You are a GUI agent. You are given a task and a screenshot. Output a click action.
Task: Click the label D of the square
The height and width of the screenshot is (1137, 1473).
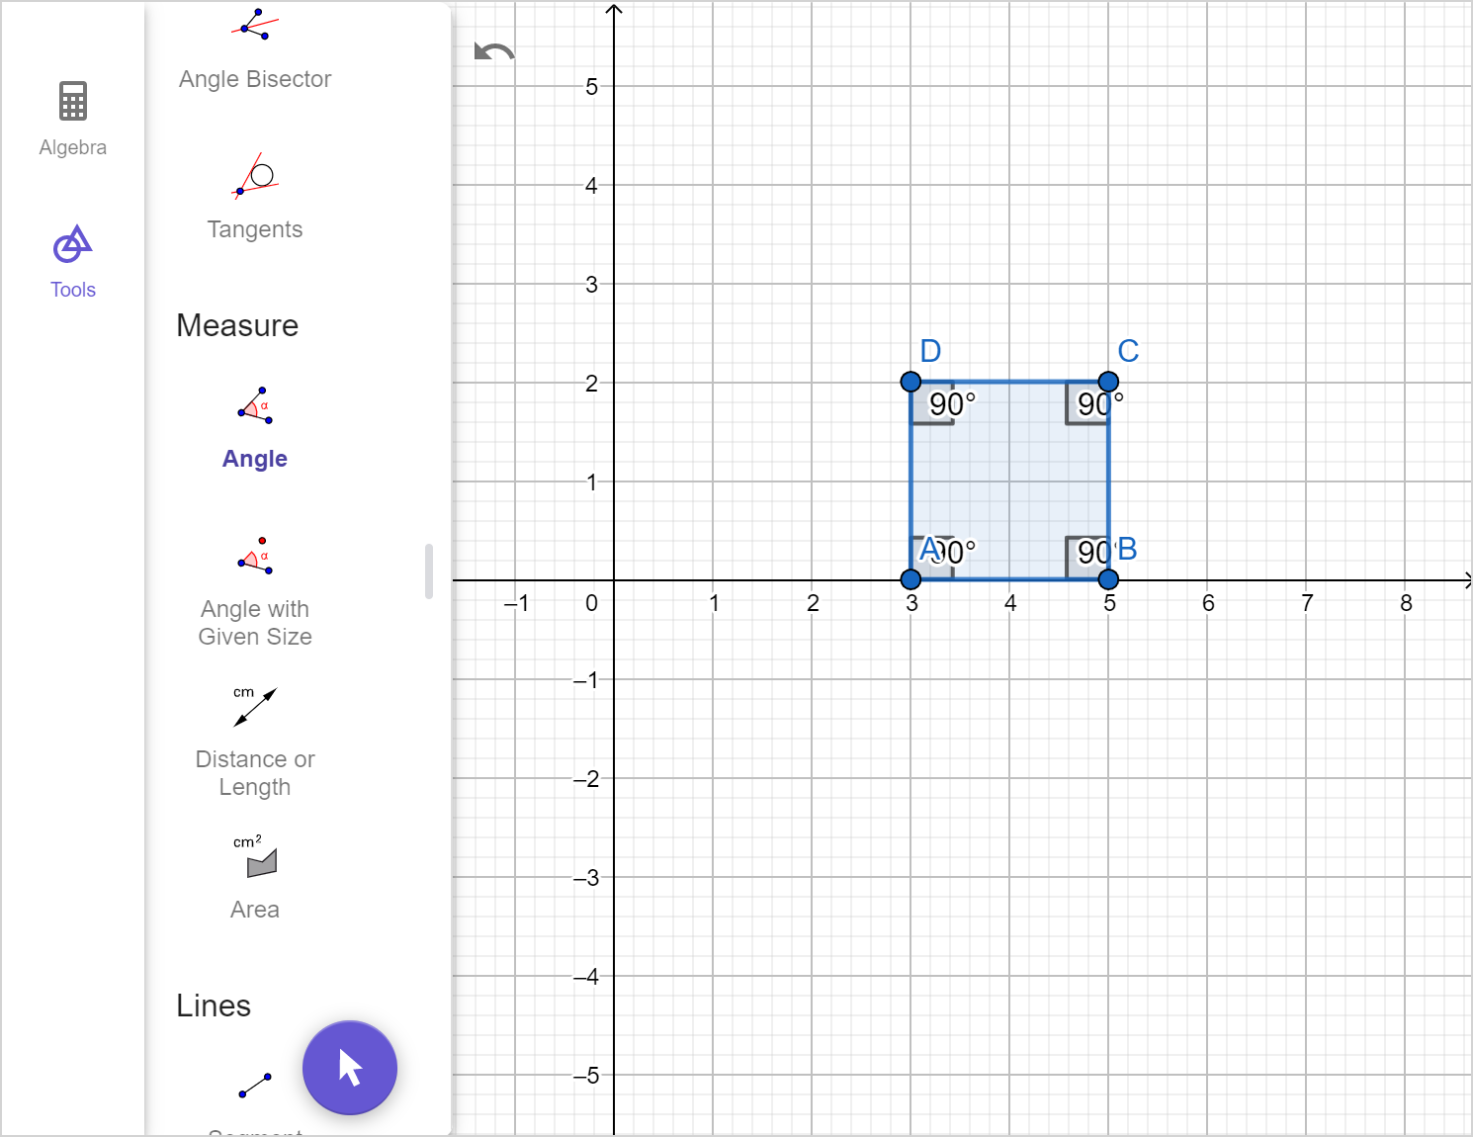tap(930, 351)
